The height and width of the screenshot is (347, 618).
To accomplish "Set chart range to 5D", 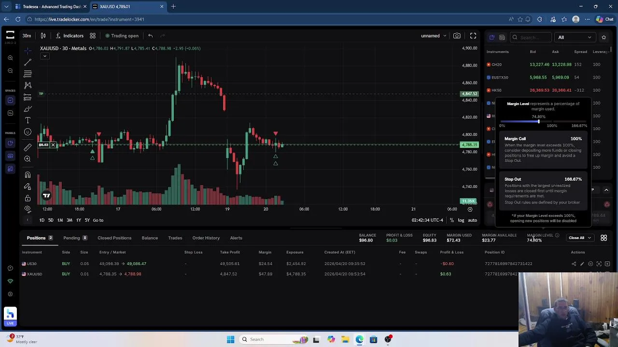I will [x=51, y=220].
